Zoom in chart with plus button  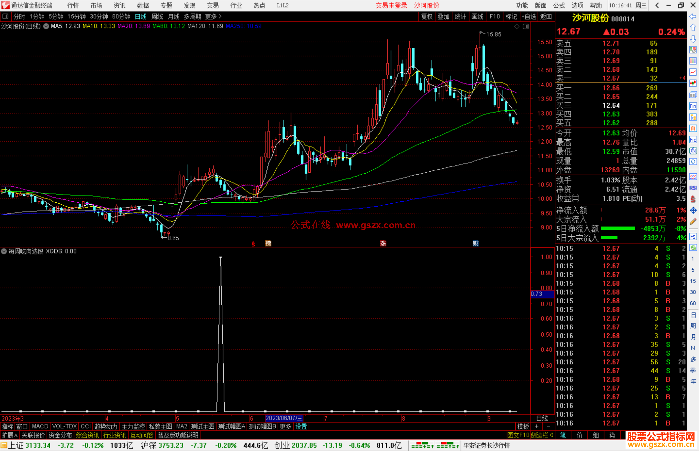click(537, 426)
